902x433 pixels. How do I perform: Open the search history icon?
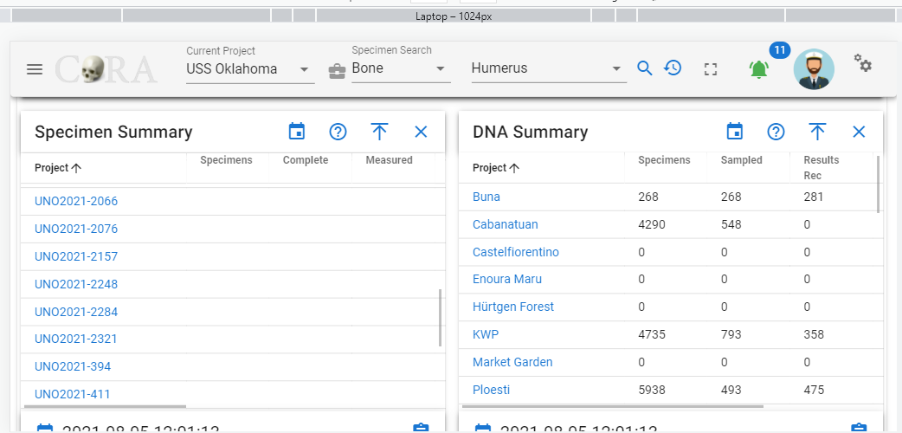tap(673, 68)
